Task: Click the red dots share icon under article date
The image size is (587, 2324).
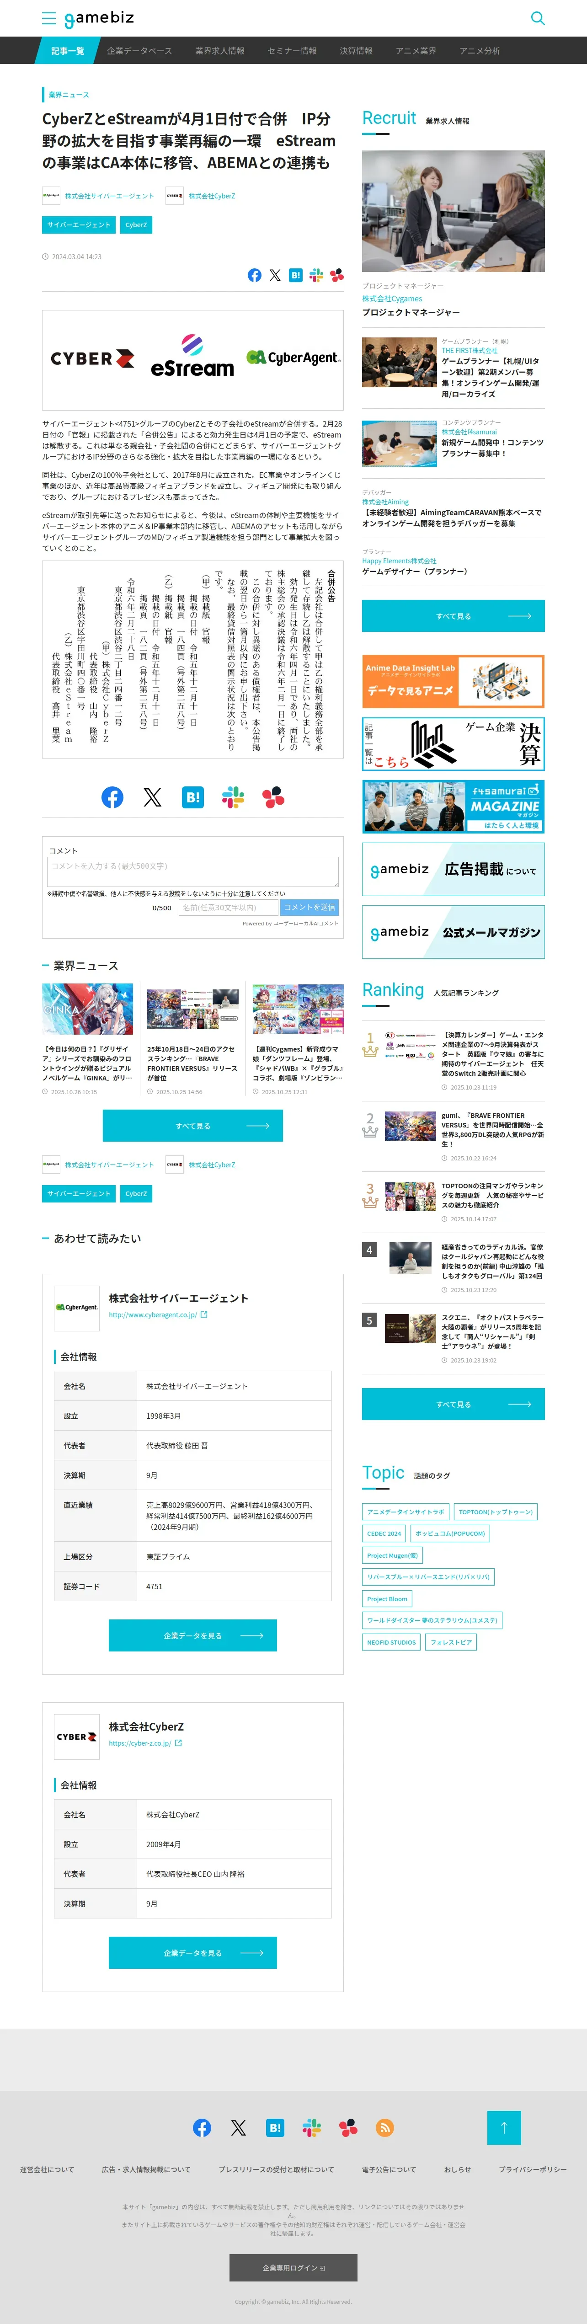Action: tap(336, 275)
